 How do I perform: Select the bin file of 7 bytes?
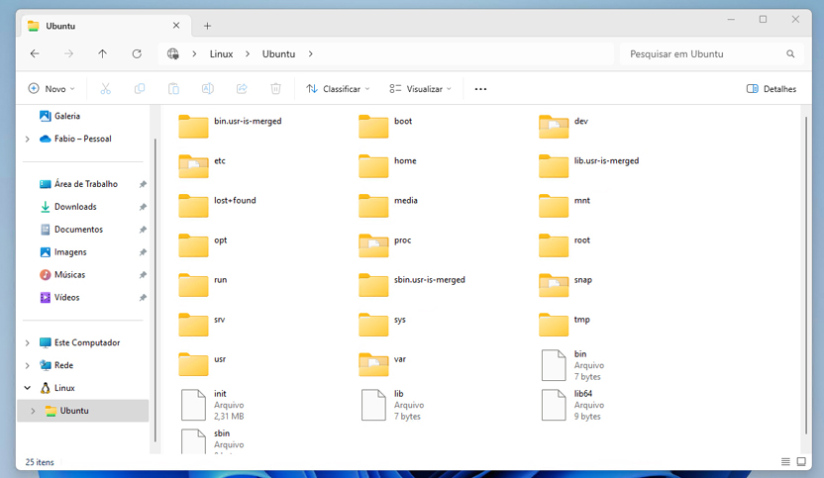(572, 365)
